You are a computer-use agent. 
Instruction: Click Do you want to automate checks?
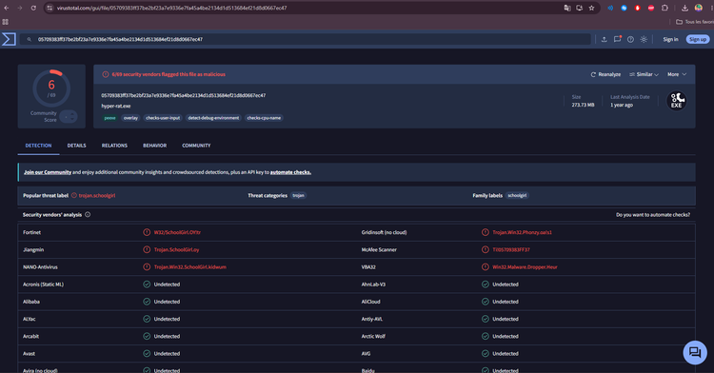[653, 215]
